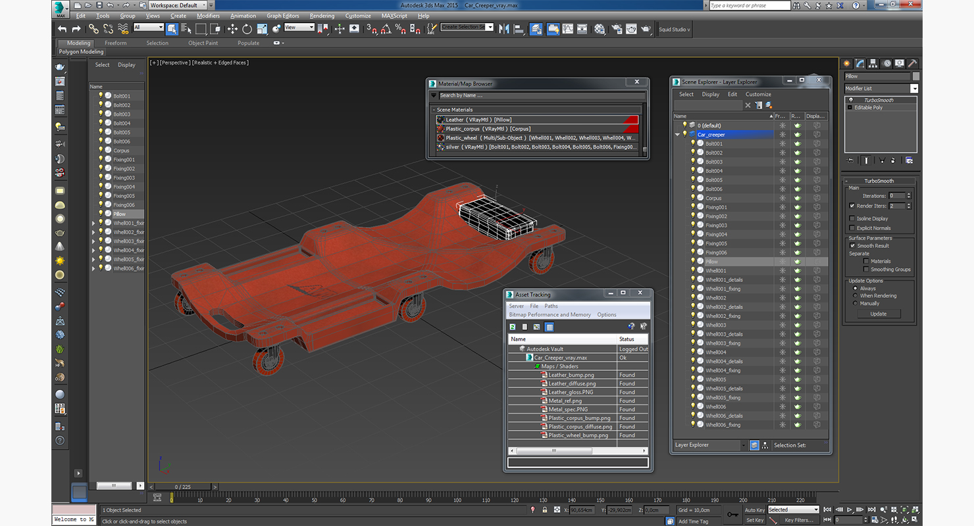Open the Modifier List dropdown

914,89
